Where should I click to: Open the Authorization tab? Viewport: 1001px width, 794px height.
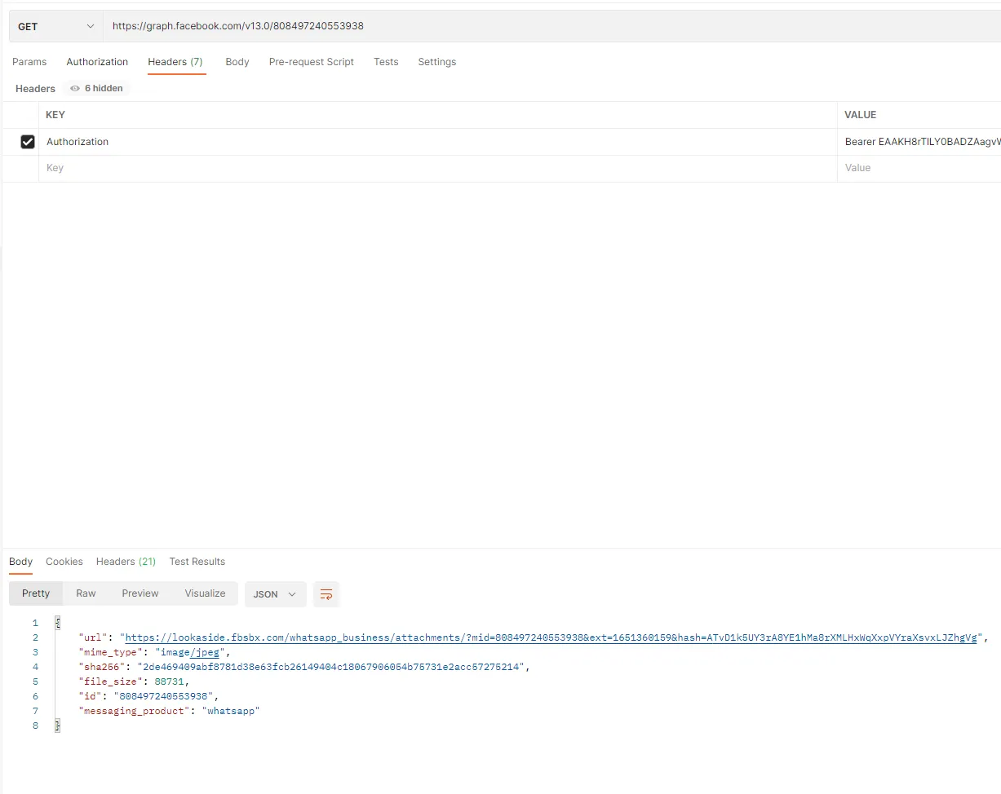[x=97, y=62]
